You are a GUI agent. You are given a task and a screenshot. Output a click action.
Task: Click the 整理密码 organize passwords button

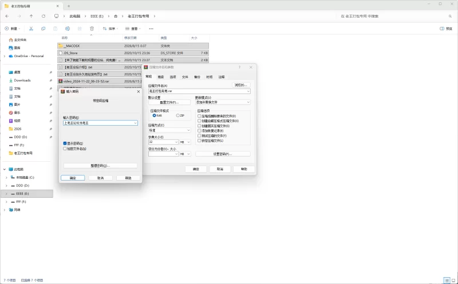100,166
